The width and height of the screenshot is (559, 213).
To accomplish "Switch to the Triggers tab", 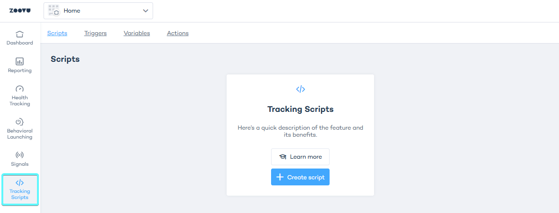I will (96, 33).
